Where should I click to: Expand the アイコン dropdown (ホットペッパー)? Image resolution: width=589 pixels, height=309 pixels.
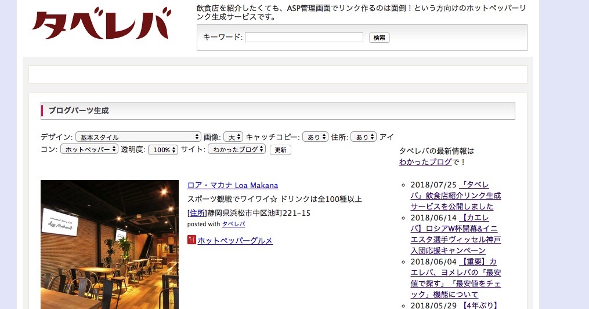[x=89, y=149]
